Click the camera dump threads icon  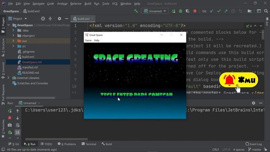pos(10,125)
